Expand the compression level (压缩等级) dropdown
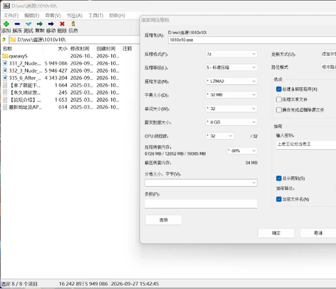This screenshot has width=336, height=289. click(x=231, y=67)
